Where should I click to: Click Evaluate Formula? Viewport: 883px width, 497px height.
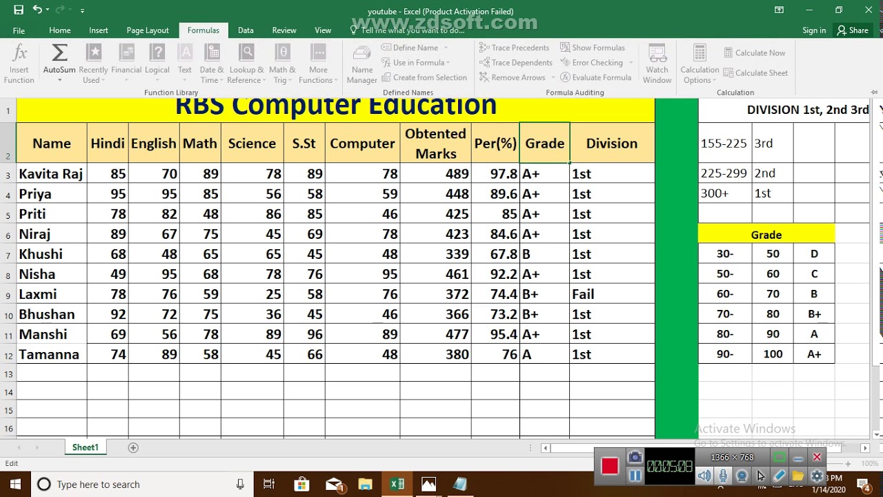coord(596,77)
